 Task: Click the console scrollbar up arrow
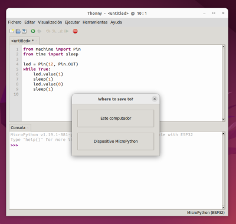click(223, 133)
